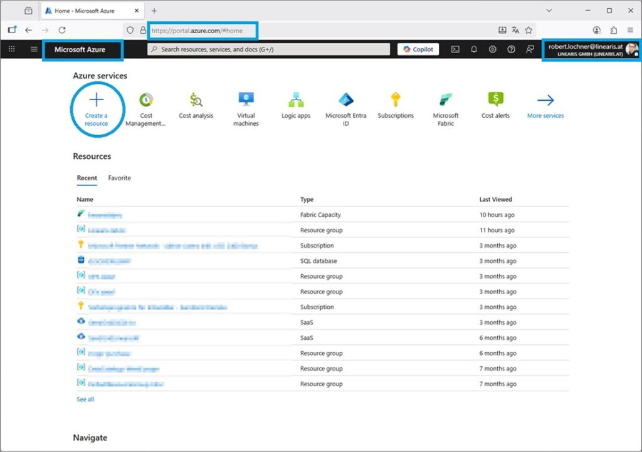Screen dimensions: 642x452
Task: Click the Type column header
Action: [307, 200]
